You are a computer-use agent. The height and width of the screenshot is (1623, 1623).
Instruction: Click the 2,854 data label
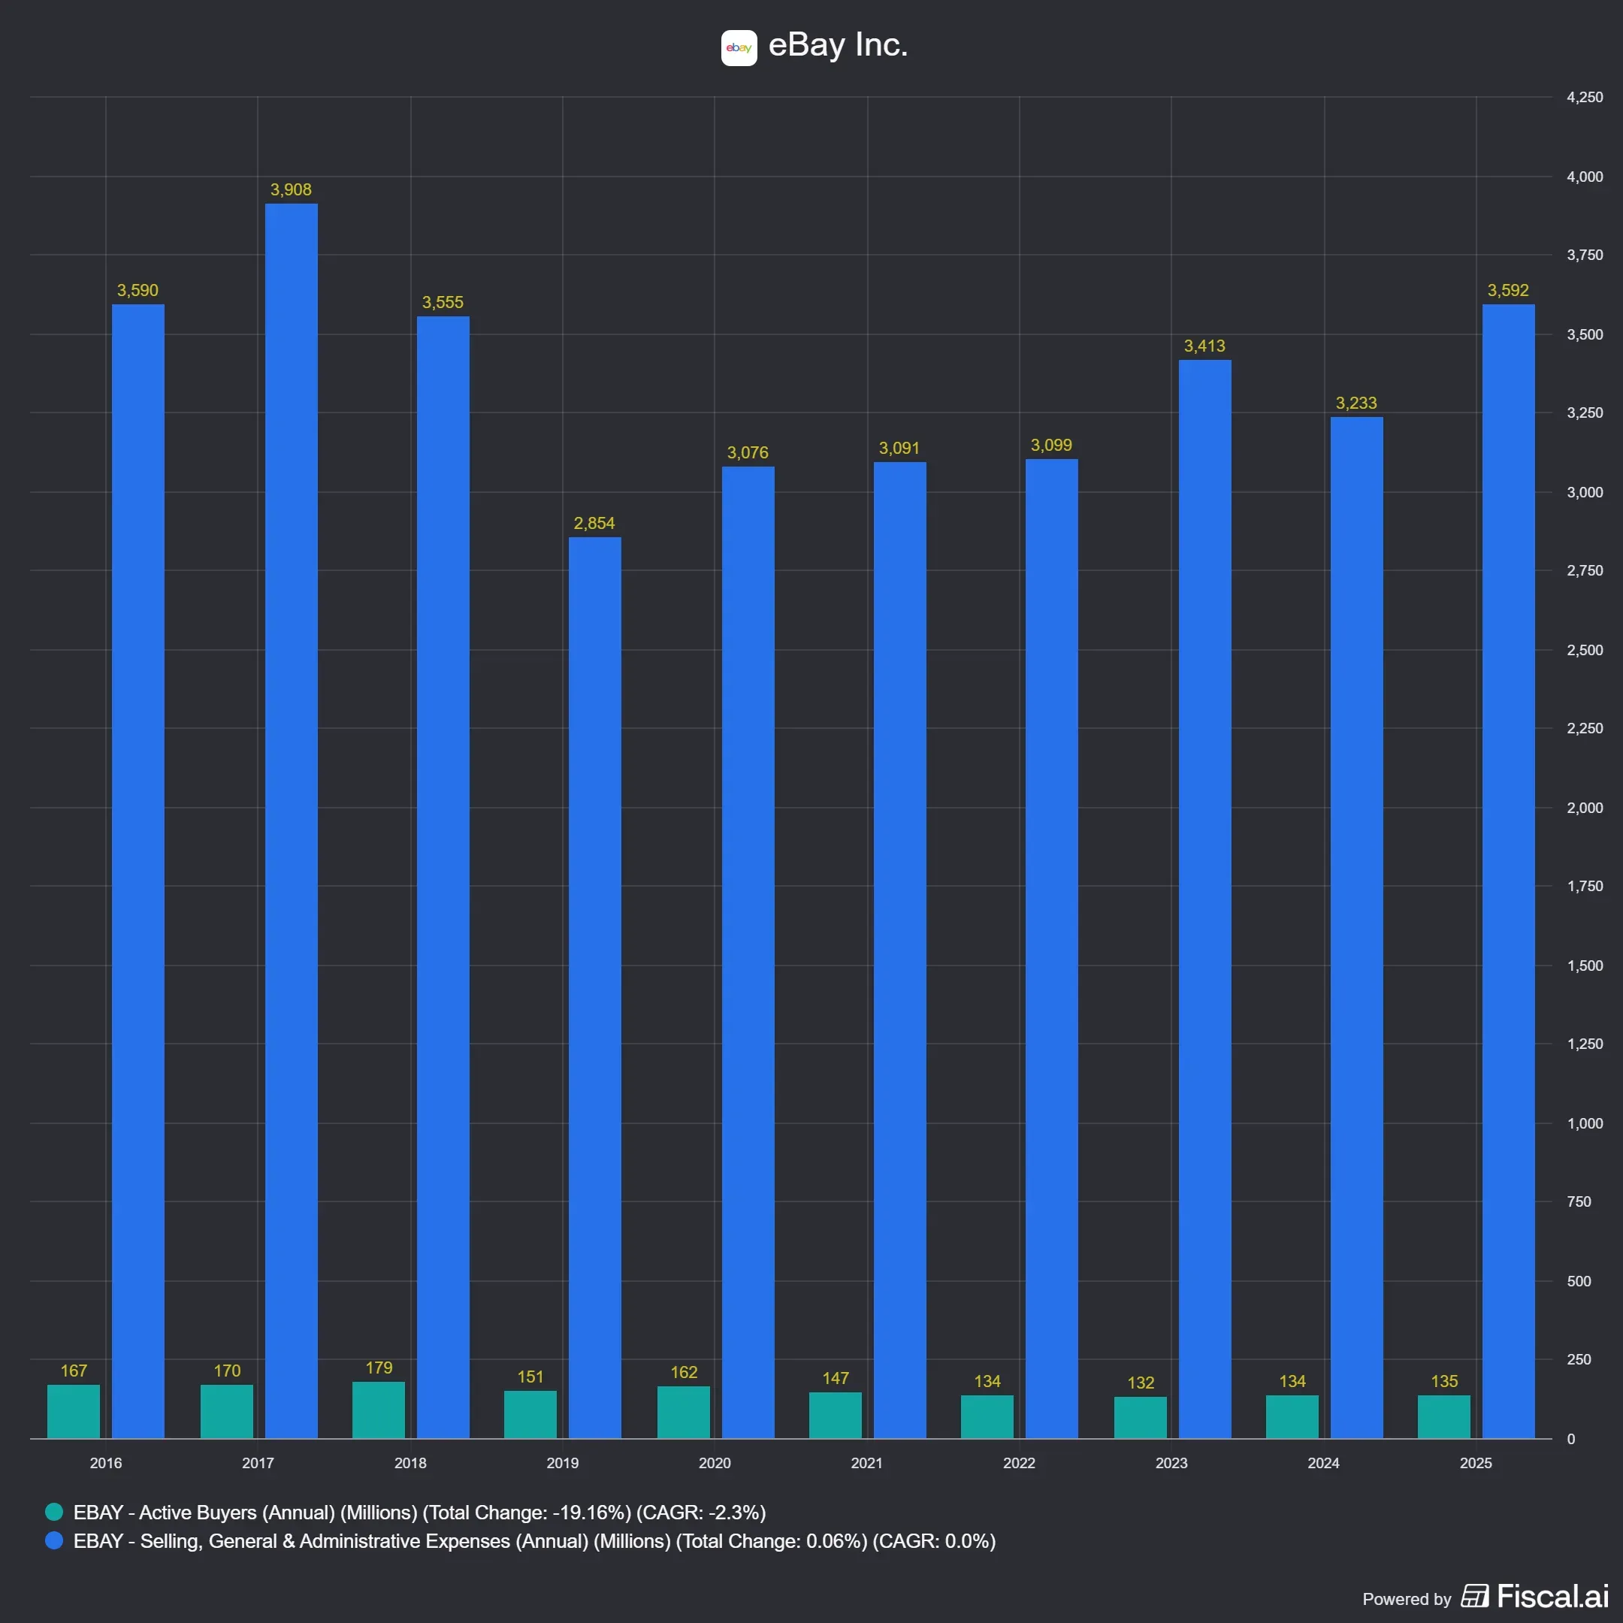595,524
